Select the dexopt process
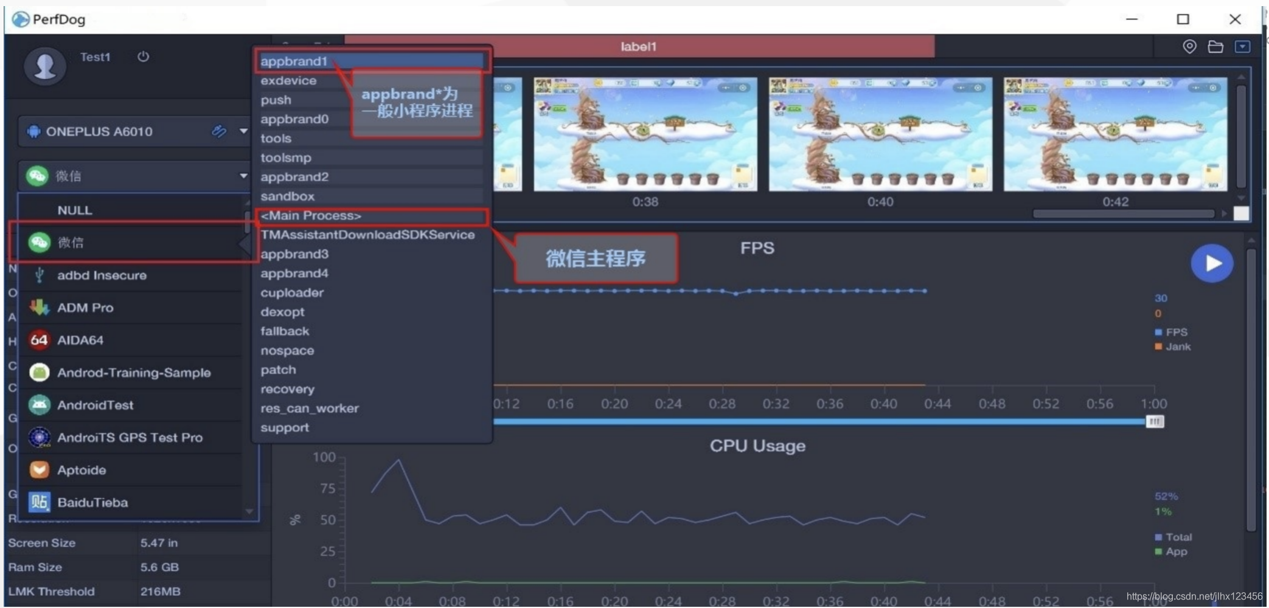The height and width of the screenshot is (608, 1269). pyautogui.click(x=371, y=312)
